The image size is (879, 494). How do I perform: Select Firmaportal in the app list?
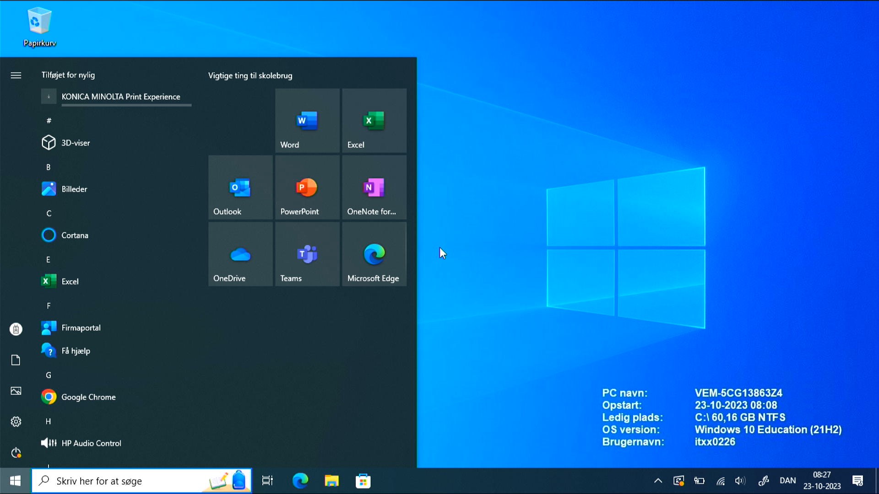click(81, 328)
